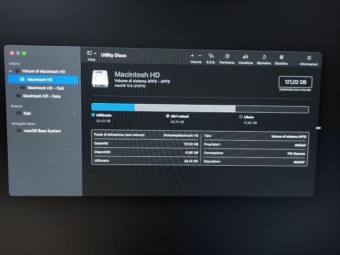Viewport: 340px width, 255px height.
Task: Click the Immagini disco section header
Action: click(x=23, y=123)
